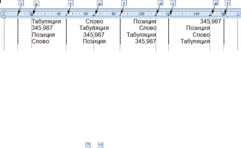The width and height of the screenshot is (241, 148).
Task: Click the 140 mark on the ruler
Action: (x=196, y=14)
